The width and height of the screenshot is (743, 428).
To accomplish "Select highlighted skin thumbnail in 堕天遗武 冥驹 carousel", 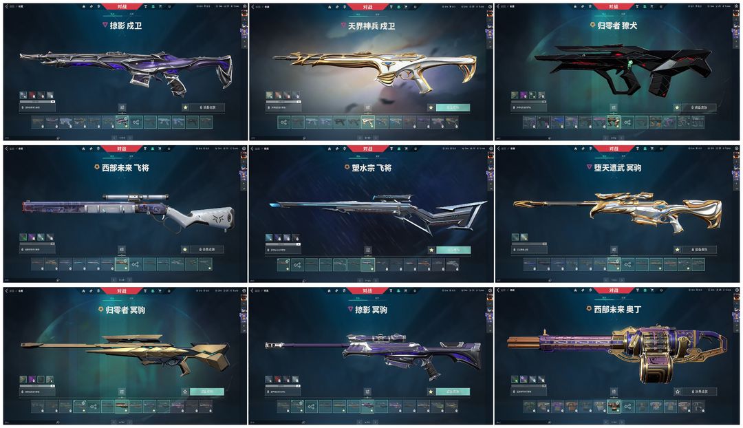I will (614, 264).
